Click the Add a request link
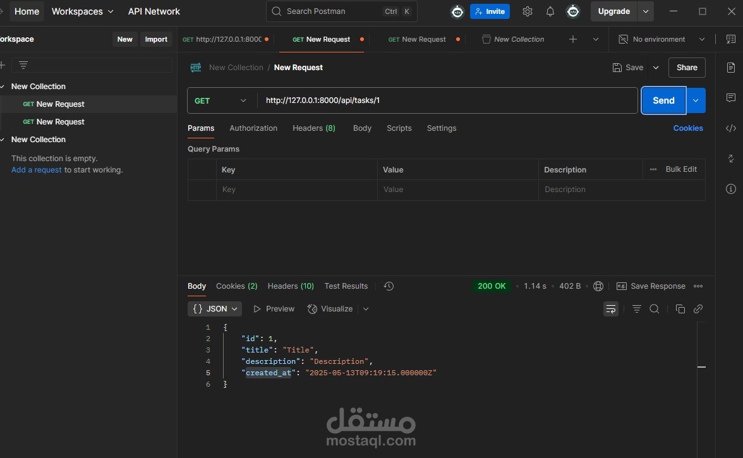Viewport: 743px width, 458px height. 37,169
